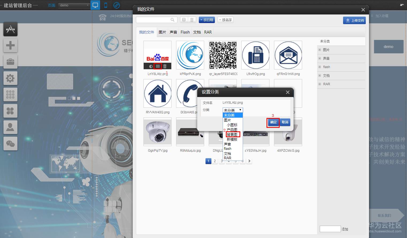Open the settings gear sidebar icon
The height and width of the screenshot is (238, 407).
click(x=10, y=78)
